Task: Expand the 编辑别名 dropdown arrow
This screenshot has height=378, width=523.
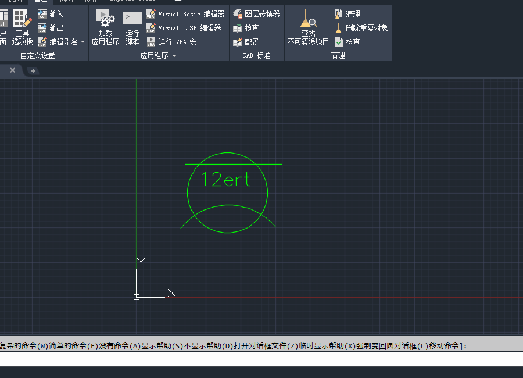Action: (x=83, y=42)
